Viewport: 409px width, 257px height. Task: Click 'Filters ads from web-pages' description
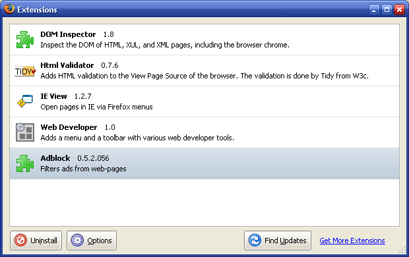click(83, 169)
